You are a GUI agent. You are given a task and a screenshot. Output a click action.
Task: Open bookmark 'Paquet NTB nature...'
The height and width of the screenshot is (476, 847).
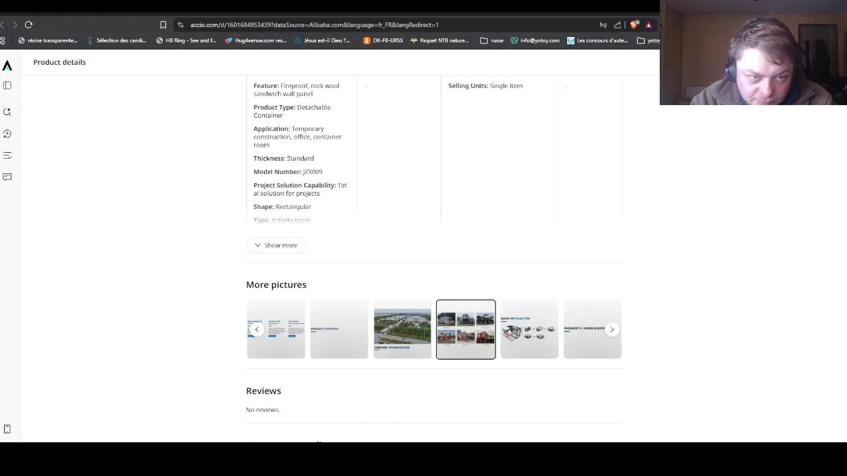tap(439, 40)
